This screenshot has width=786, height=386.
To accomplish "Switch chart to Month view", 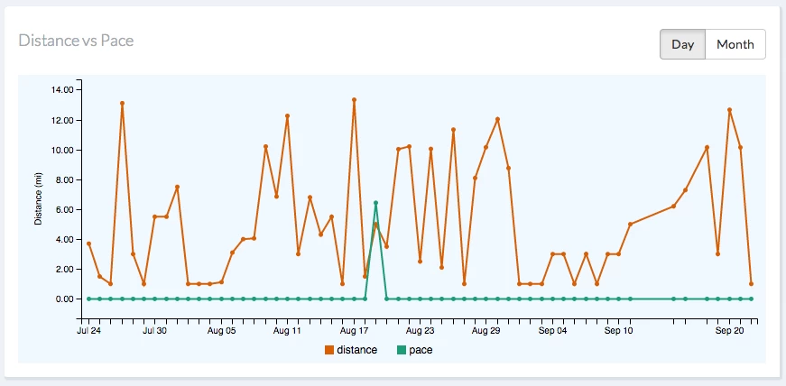I will (735, 44).
